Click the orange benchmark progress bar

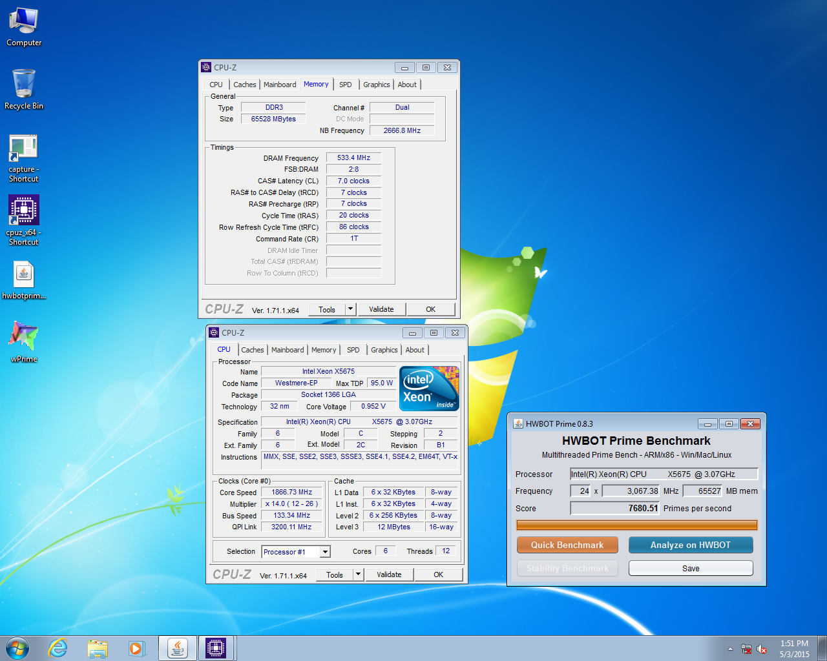point(637,525)
